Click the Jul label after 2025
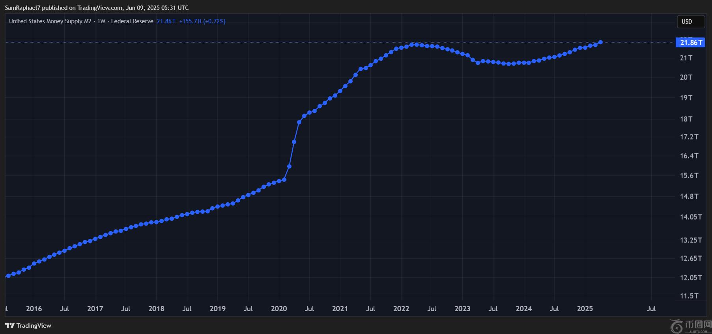The width and height of the screenshot is (712, 334). tap(651, 309)
